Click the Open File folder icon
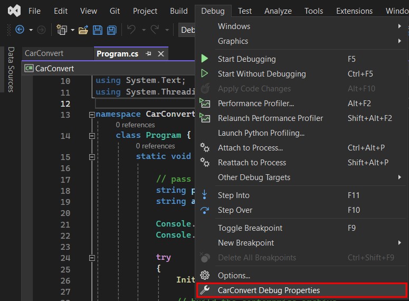The height and width of the screenshot is (301, 409). tap(83, 30)
